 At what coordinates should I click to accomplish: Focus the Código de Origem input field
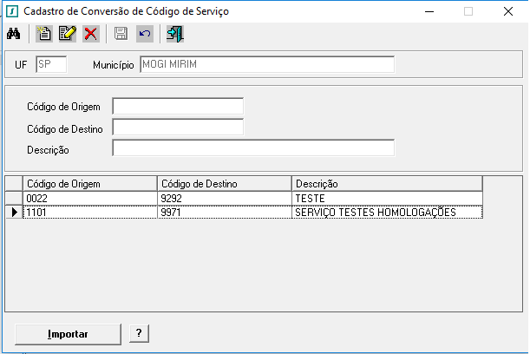[x=178, y=107]
